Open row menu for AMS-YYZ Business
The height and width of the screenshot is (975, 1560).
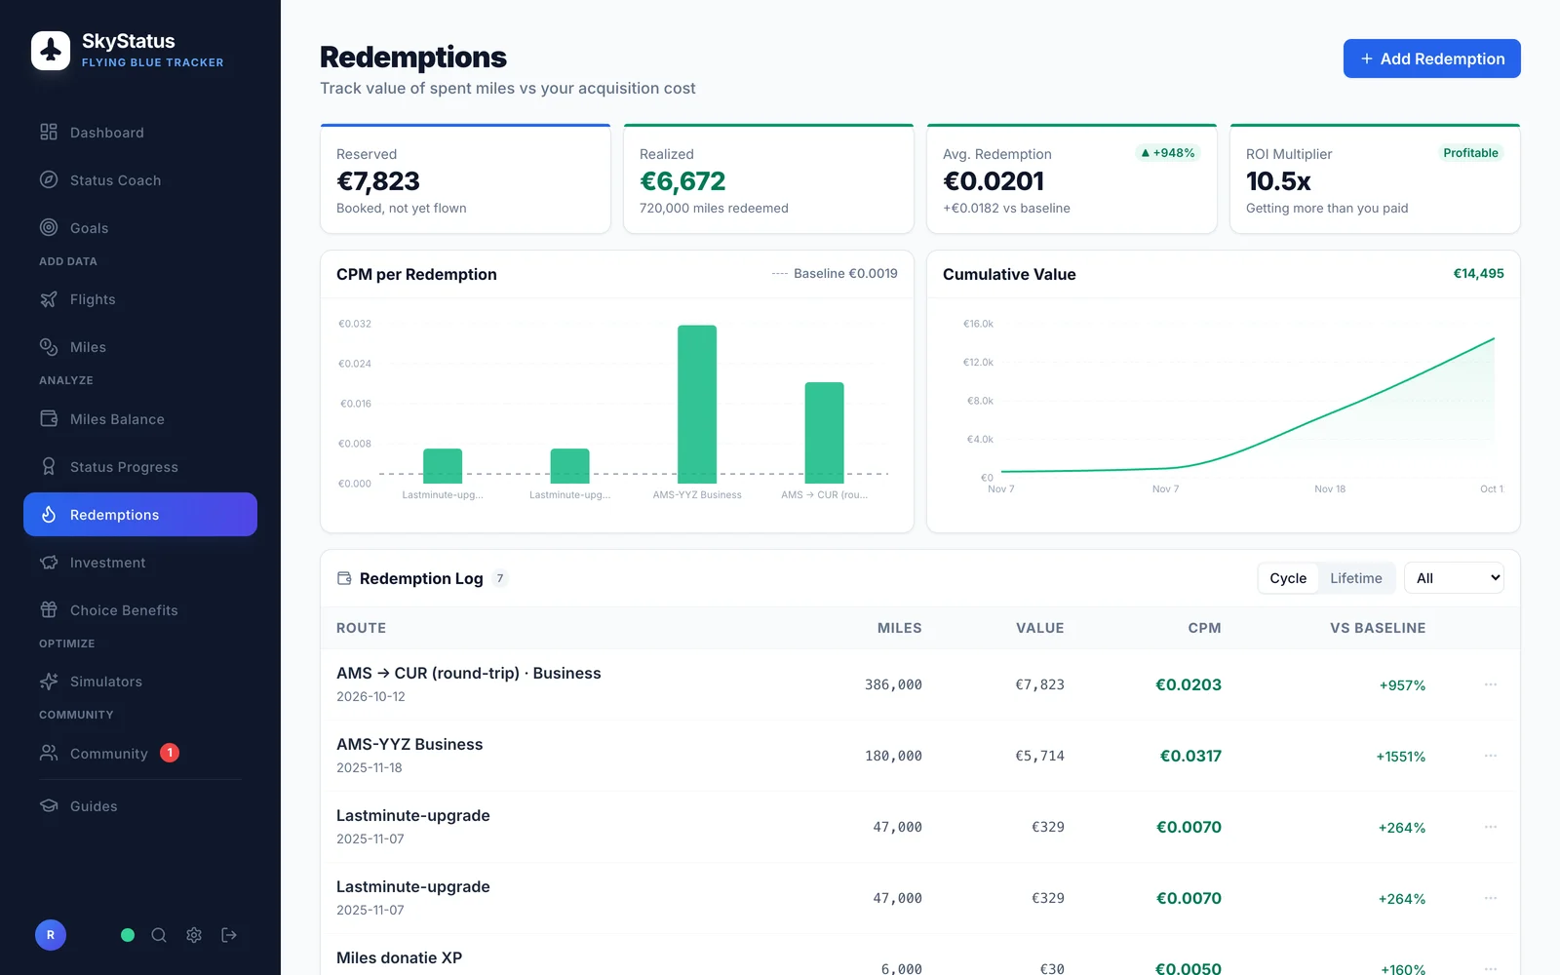coord(1491,756)
